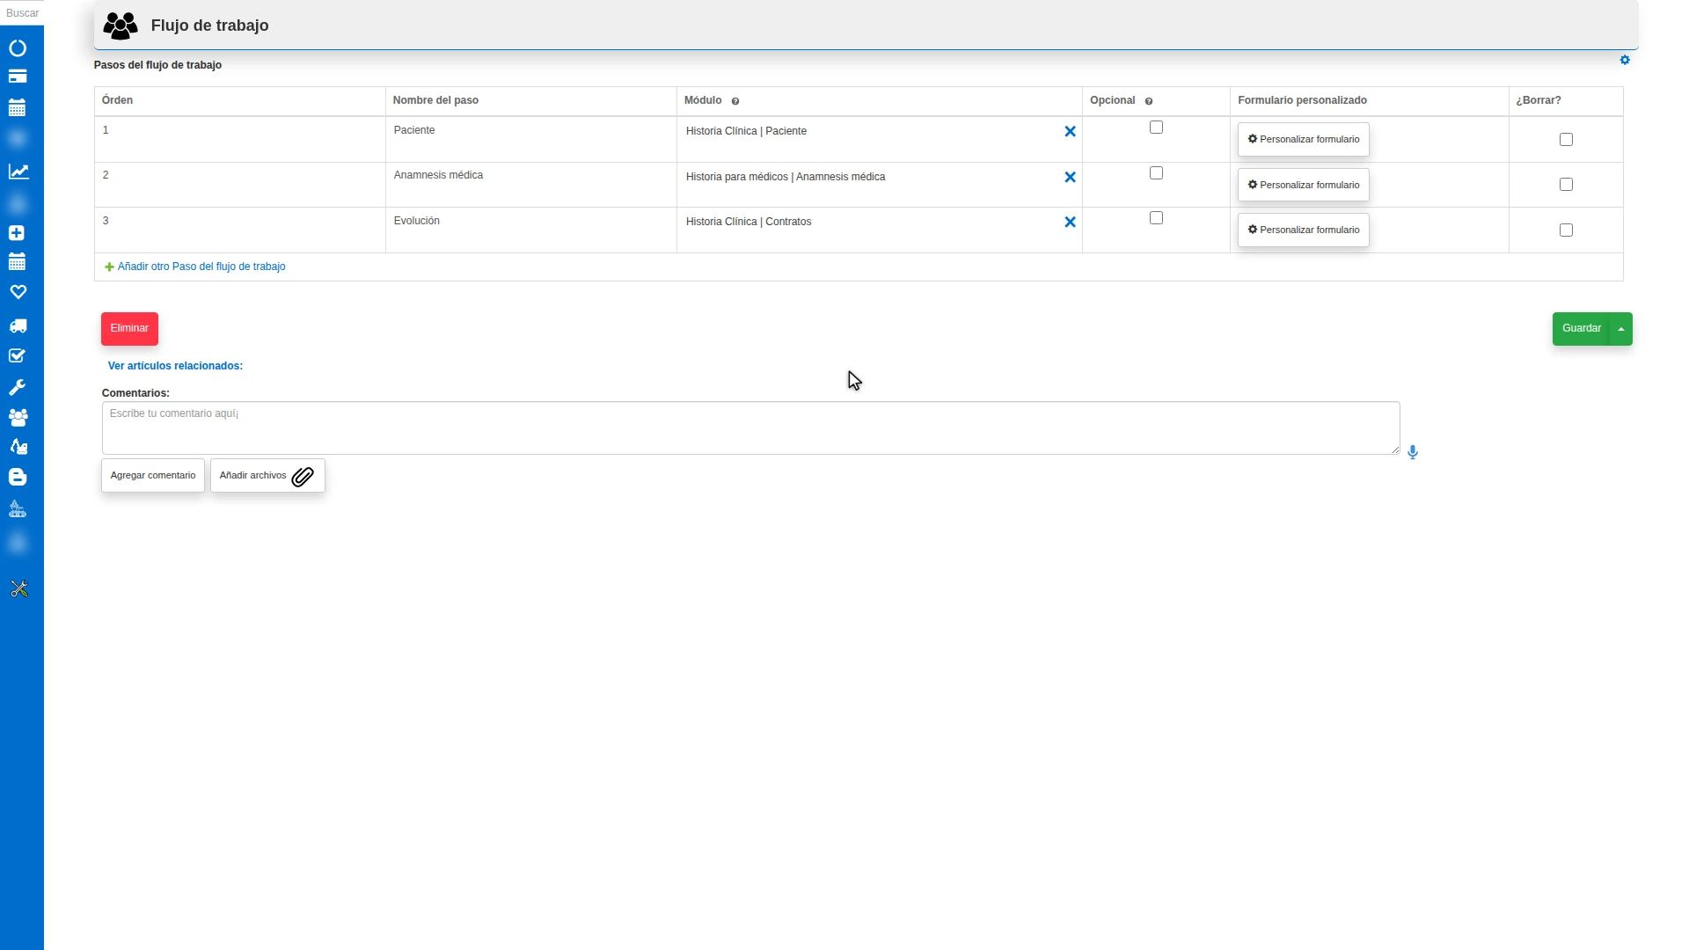1689x950 pixels.
Task: Clear the Historia Clínica | Contratos module
Action: click(1070, 222)
